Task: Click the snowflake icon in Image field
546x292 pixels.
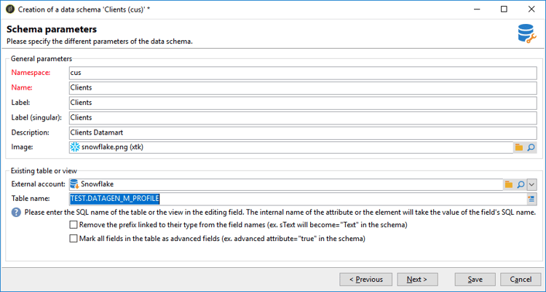Action: (74, 147)
